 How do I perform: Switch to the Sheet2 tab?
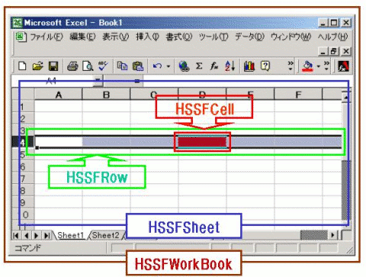105,235
